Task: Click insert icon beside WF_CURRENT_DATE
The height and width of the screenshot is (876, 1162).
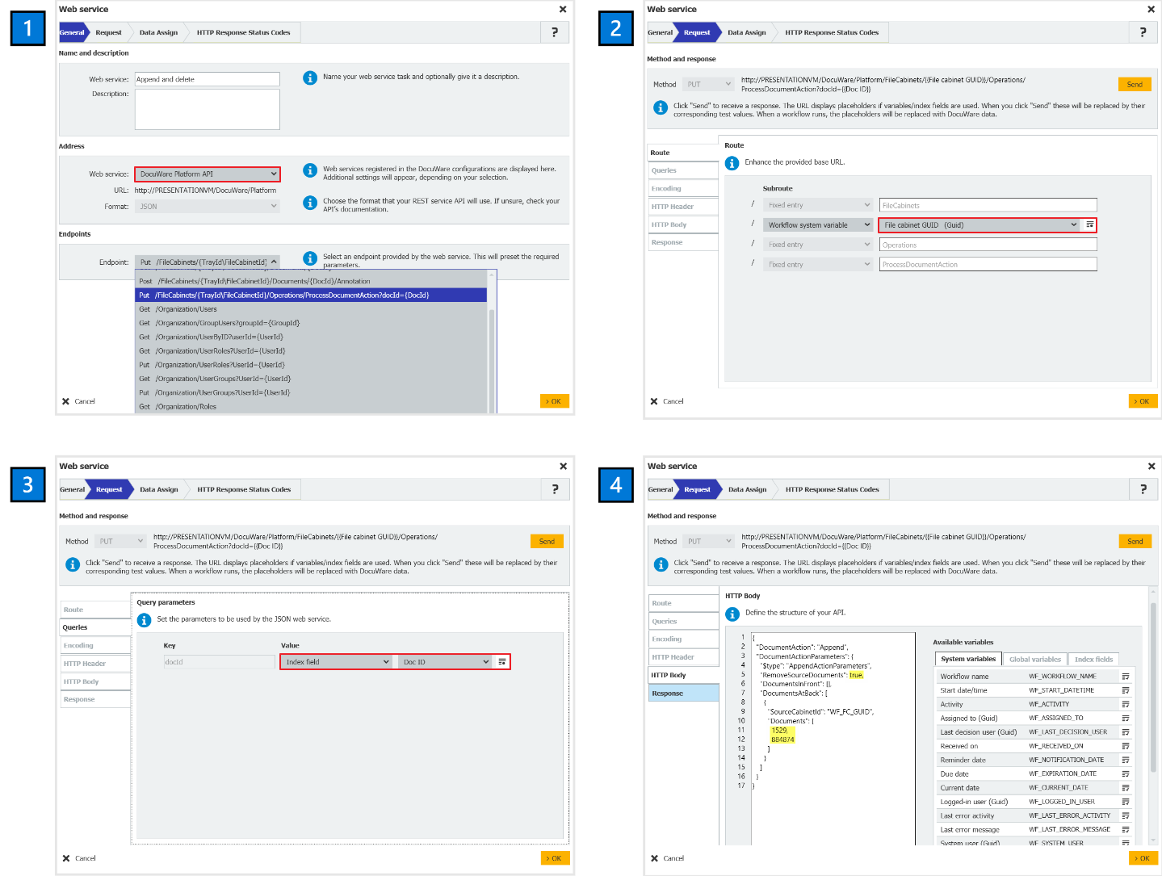Action: (x=1125, y=788)
